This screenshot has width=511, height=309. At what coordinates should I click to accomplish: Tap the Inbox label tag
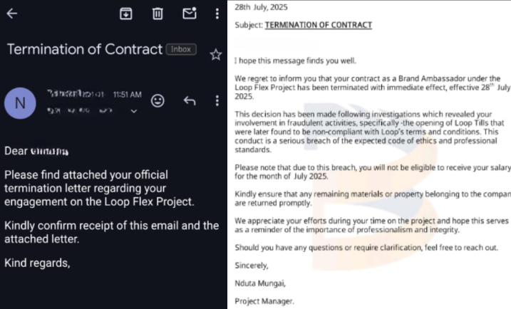click(181, 50)
